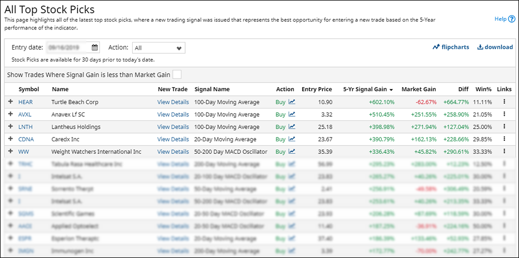The image size is (519, 258).
Task: Sort table by Action column header
Action: (x=285, y=89)
